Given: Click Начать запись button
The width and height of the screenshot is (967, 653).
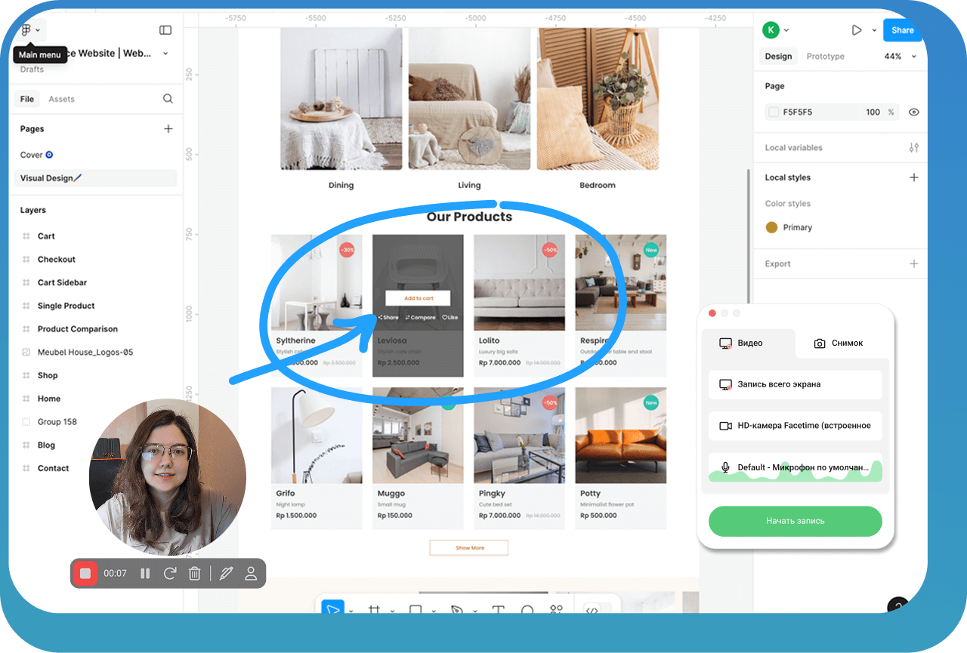Looking at the screenshot, I should 796,521.
